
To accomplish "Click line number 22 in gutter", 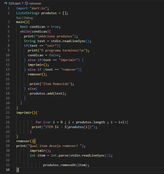I will [x=8, y=113].
